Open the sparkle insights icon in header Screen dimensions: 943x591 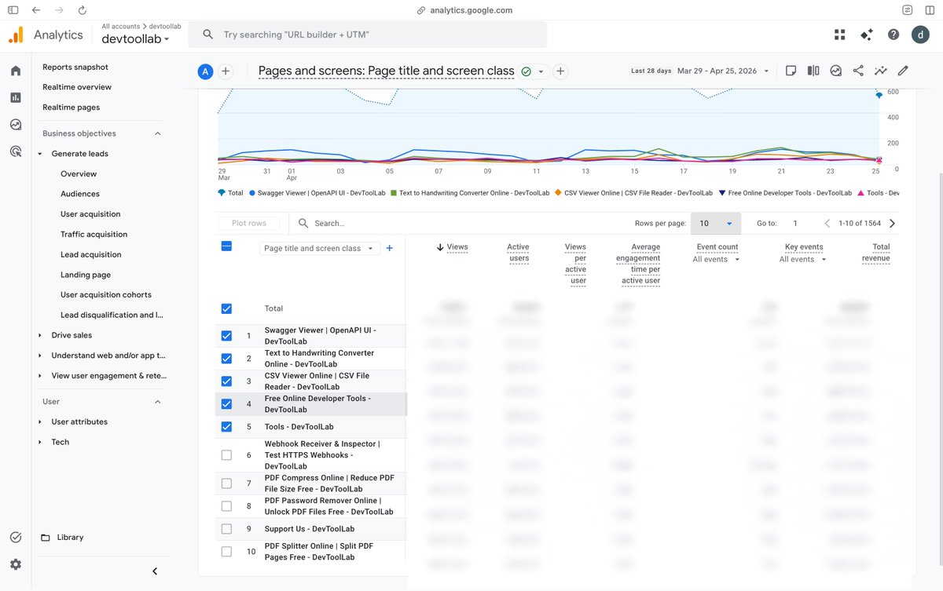867,35
